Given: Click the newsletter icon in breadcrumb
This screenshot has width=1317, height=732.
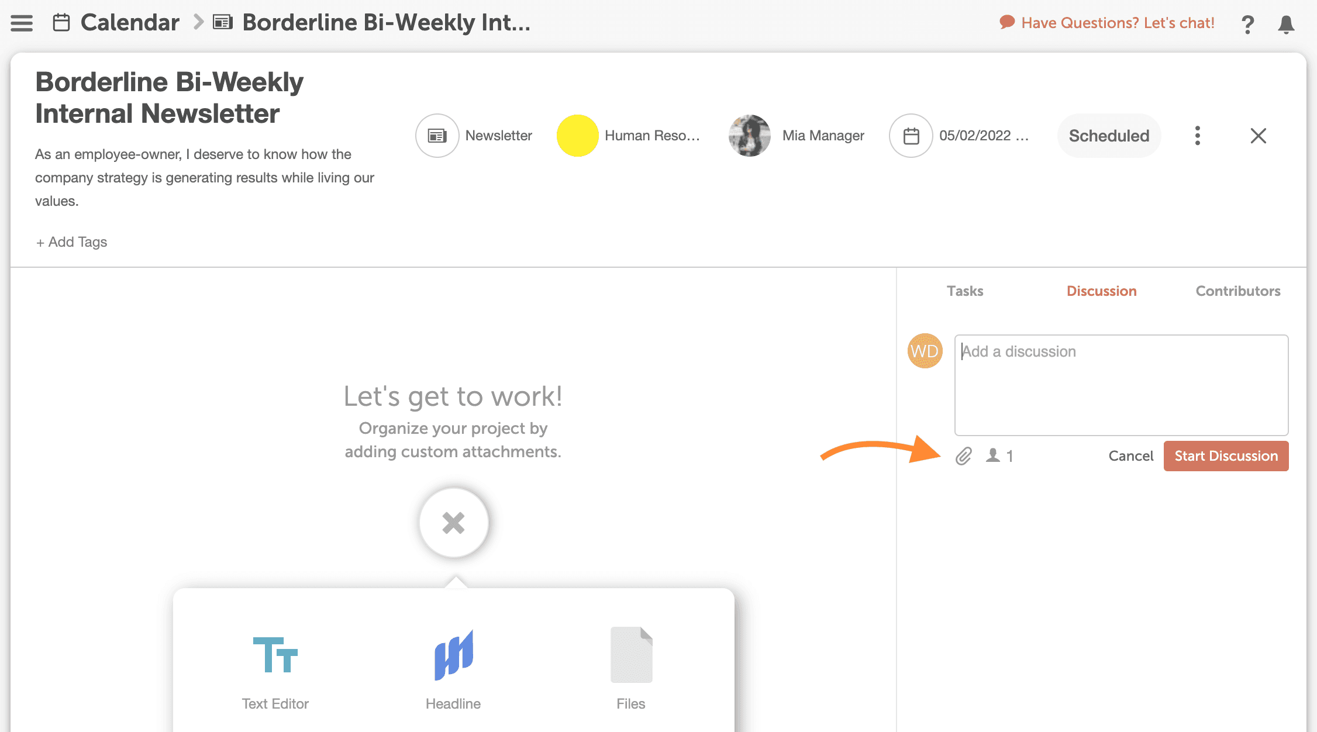Looking at the screenshot, I should point(223,23).
